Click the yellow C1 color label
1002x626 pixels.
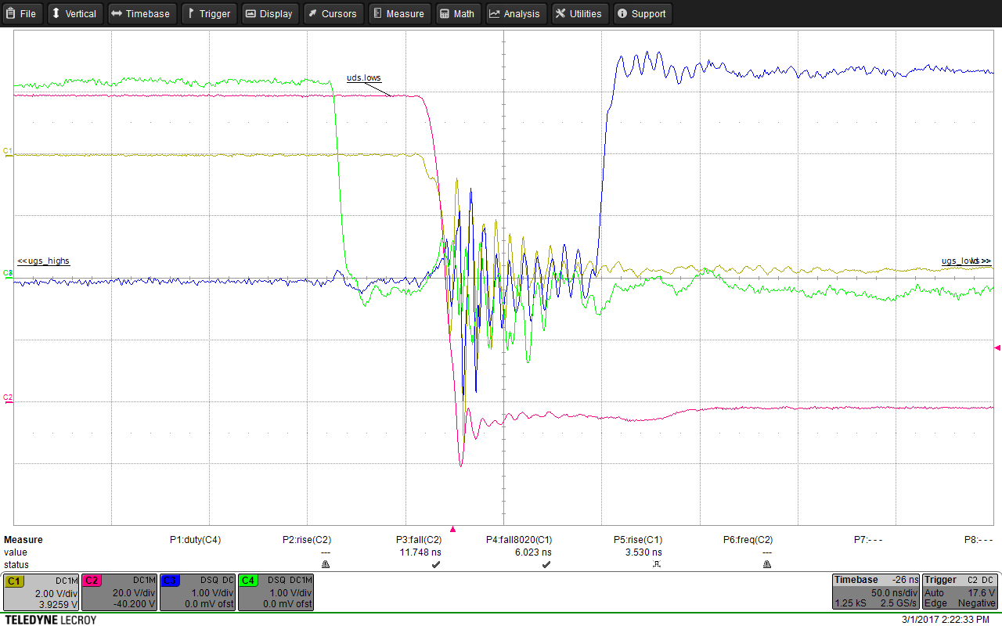14,581
